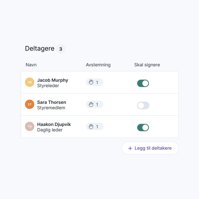Enable Skal signere for Sara Thorsen
The image size is (199, 199).
pos(143,105)
